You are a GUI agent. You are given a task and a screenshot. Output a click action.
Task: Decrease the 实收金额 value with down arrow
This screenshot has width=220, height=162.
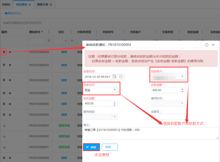[115, 105]
